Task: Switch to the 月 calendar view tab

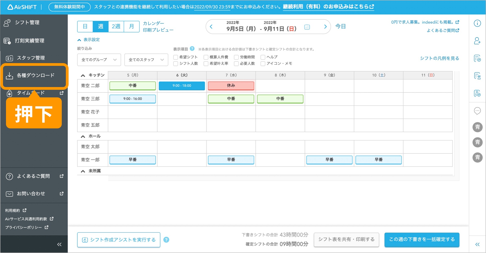Action: pos(132,26)
